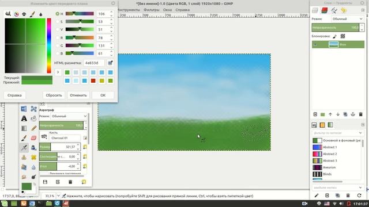
Task: Click the color picker eyedropper beside HTML field
Action: tap(110, 63)
